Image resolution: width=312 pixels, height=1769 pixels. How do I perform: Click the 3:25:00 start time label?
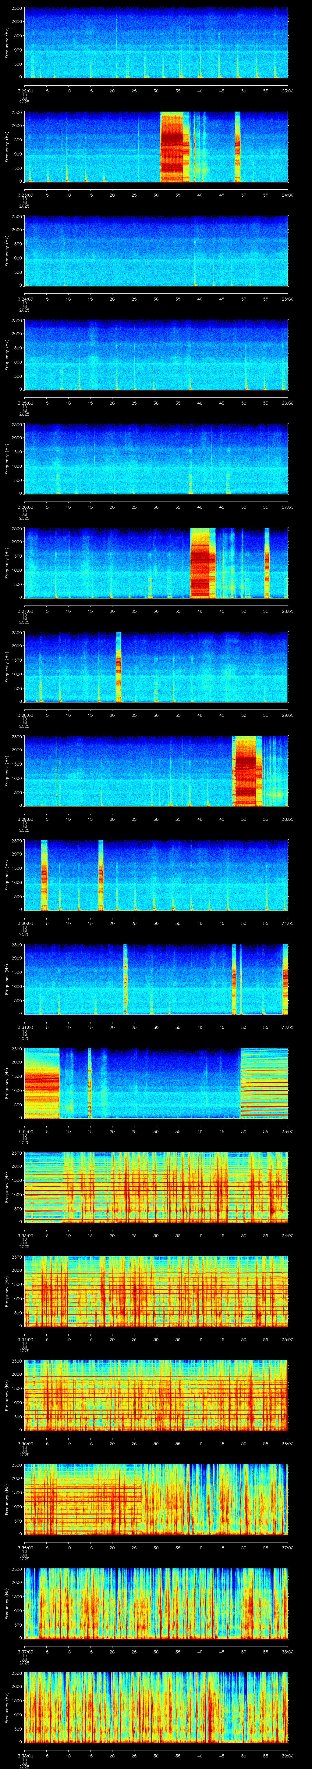25,402
